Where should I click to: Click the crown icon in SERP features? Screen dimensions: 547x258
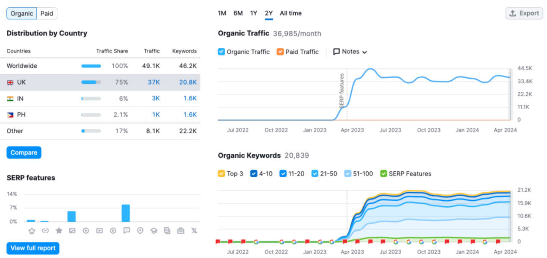point(31,231)
